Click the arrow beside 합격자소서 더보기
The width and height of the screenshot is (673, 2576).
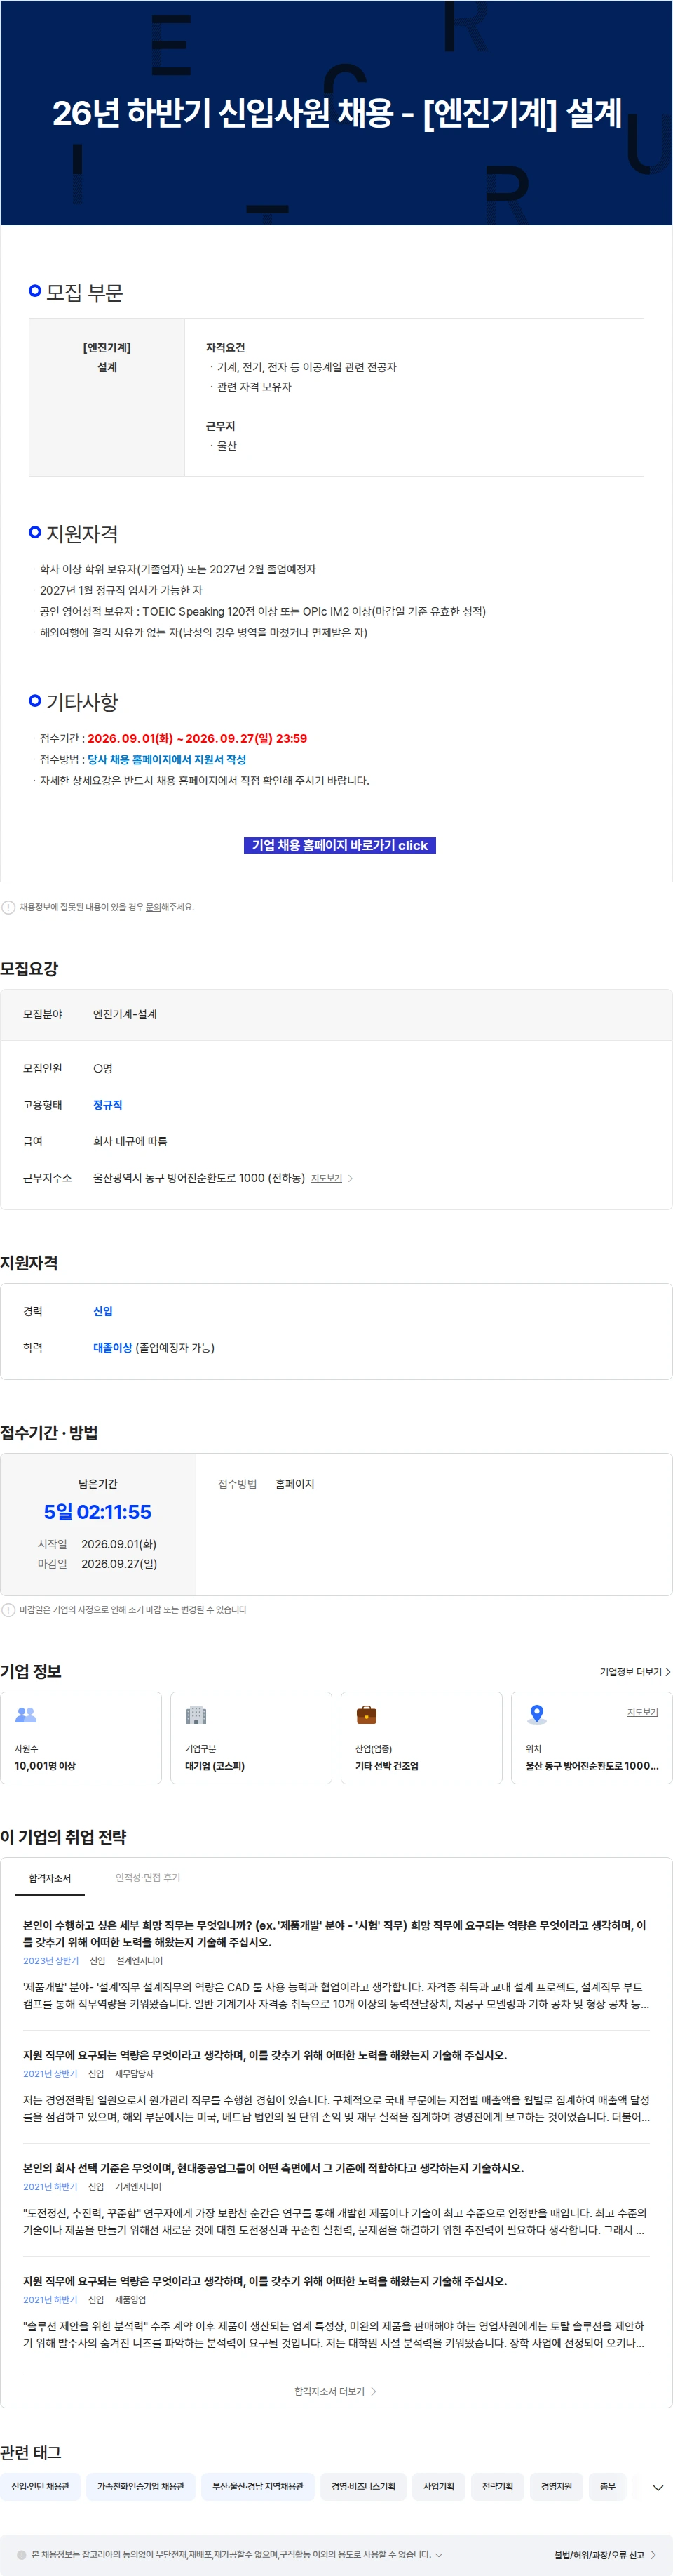(374, 2391)
